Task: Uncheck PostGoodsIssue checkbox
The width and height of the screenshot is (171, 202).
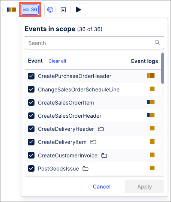Action: tap(31, 169)
